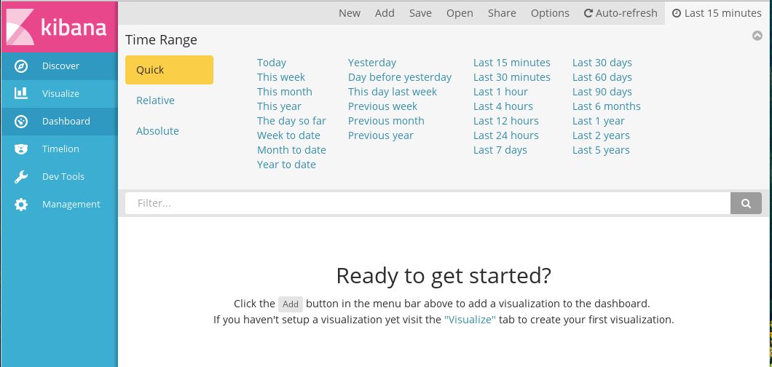772x367 pixels.
Task: Click Save in the top menu
Action: coord(420,13)
